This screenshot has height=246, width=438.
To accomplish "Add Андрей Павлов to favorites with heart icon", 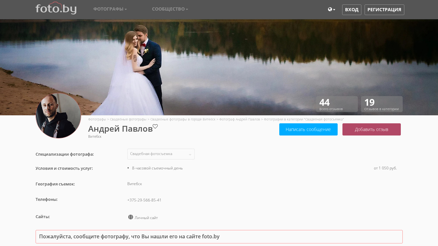I will tap(155, 126).
